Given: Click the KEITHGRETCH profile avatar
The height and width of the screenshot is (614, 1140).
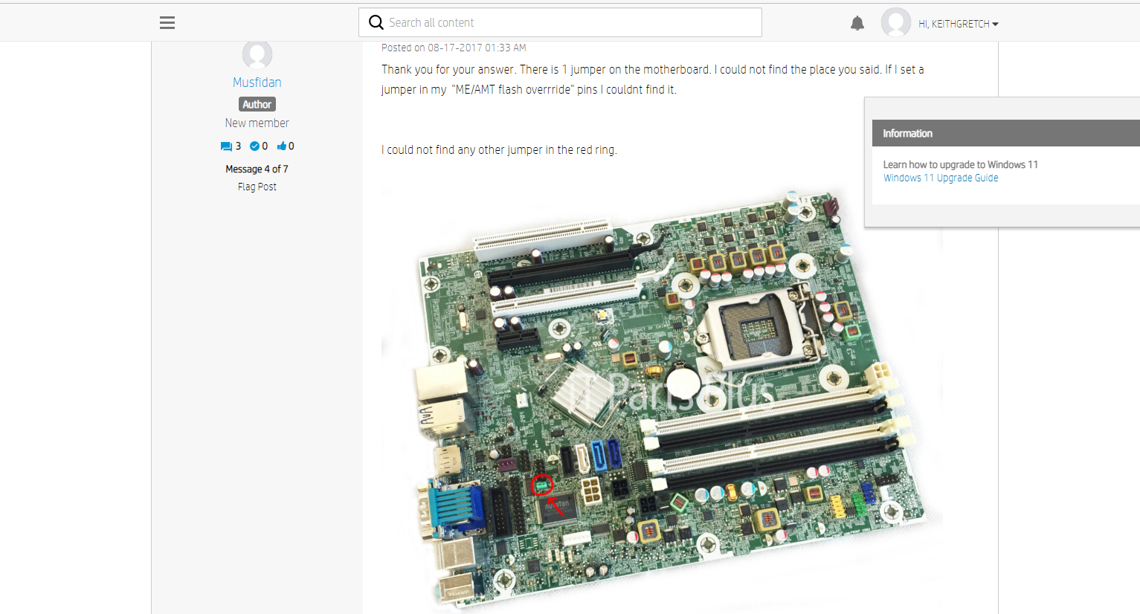Looking at the screenshot, I should point(896,22).
